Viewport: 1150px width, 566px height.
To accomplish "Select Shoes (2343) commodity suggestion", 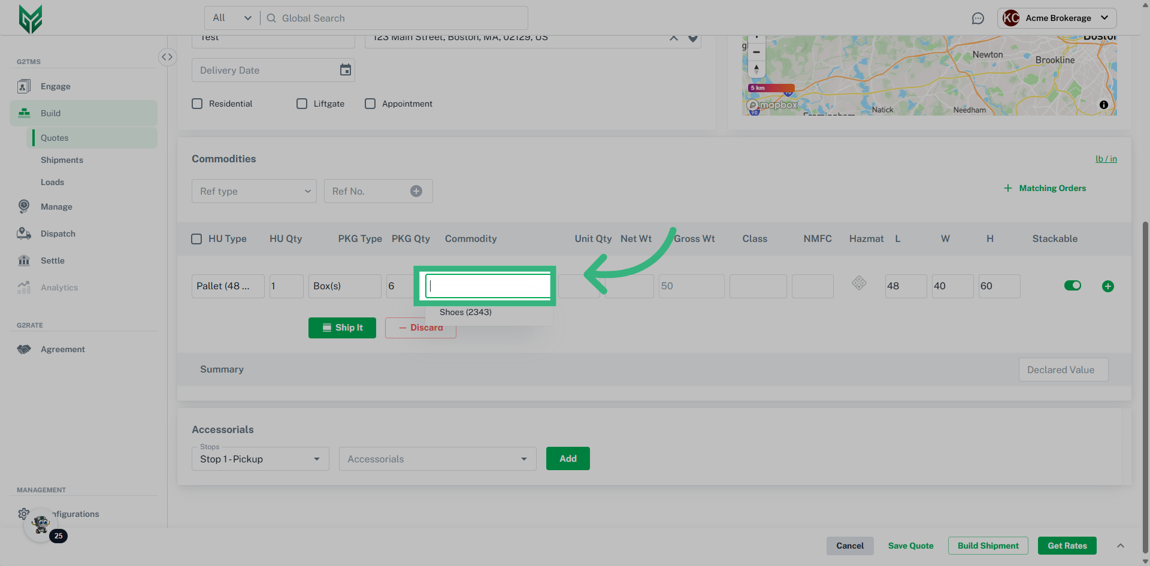I will point(465,312).
